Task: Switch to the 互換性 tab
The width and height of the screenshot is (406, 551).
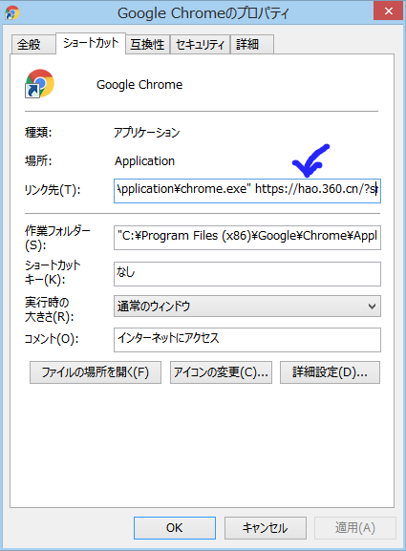Action: pos(147,44)
